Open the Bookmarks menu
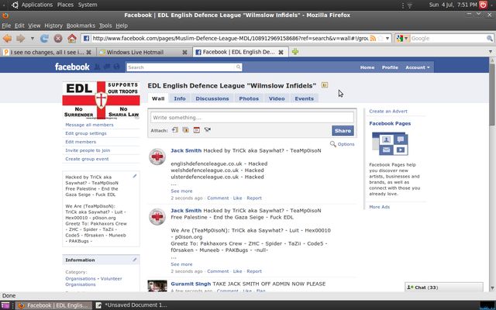The width and height of the screenshot is (496, 310). point(81,26)
